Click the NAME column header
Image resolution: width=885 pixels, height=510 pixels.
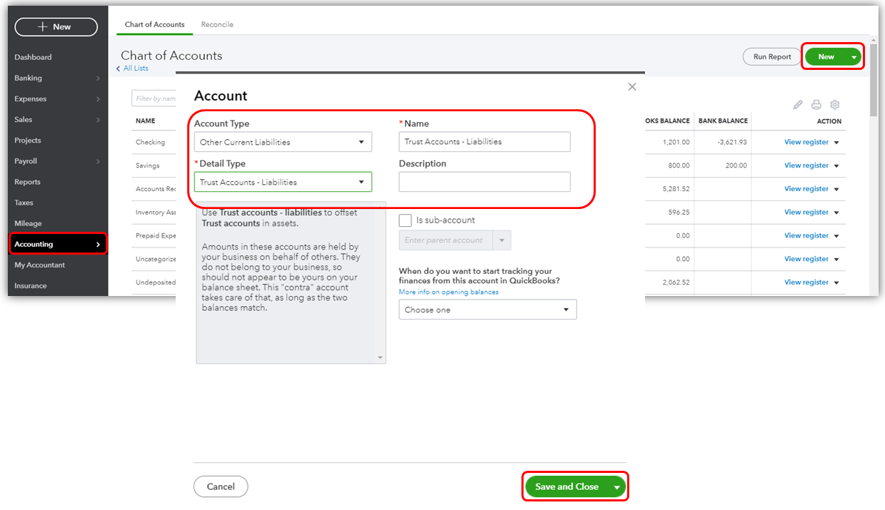pyautogui.click(x=146, y=121)
